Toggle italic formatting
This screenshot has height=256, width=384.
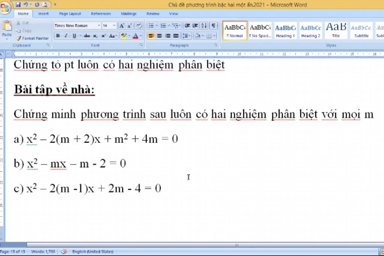(66, 36)
